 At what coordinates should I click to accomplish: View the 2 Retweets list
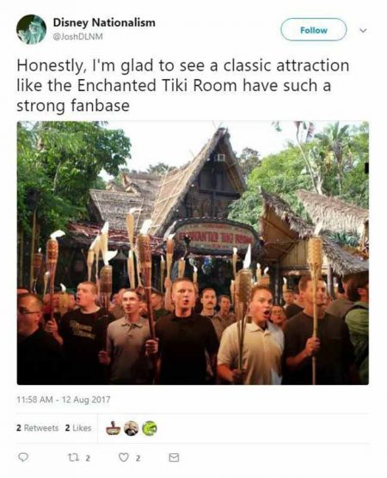pyautogui.click(x=38, y=428)
